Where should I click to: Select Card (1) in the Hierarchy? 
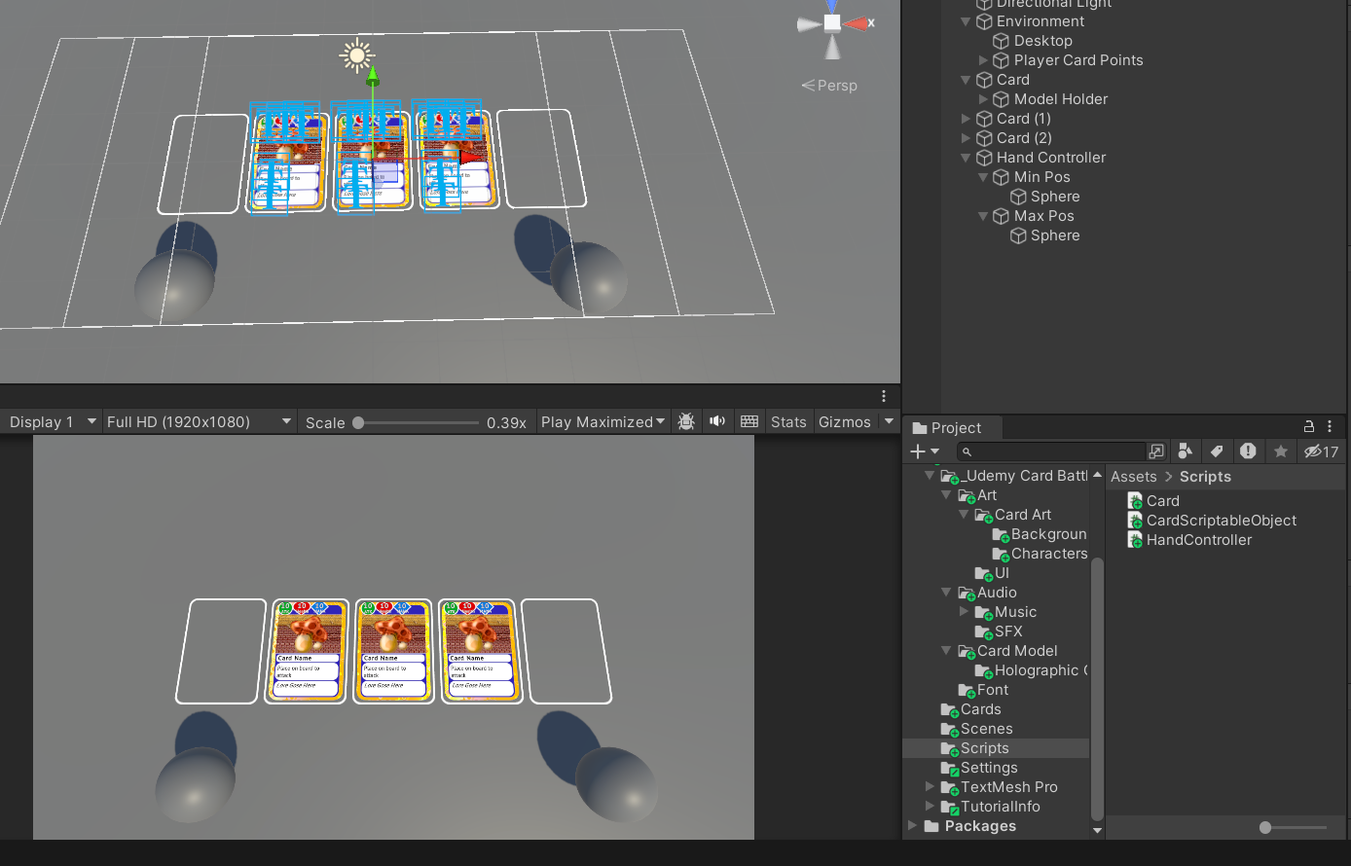(1024, 119)
